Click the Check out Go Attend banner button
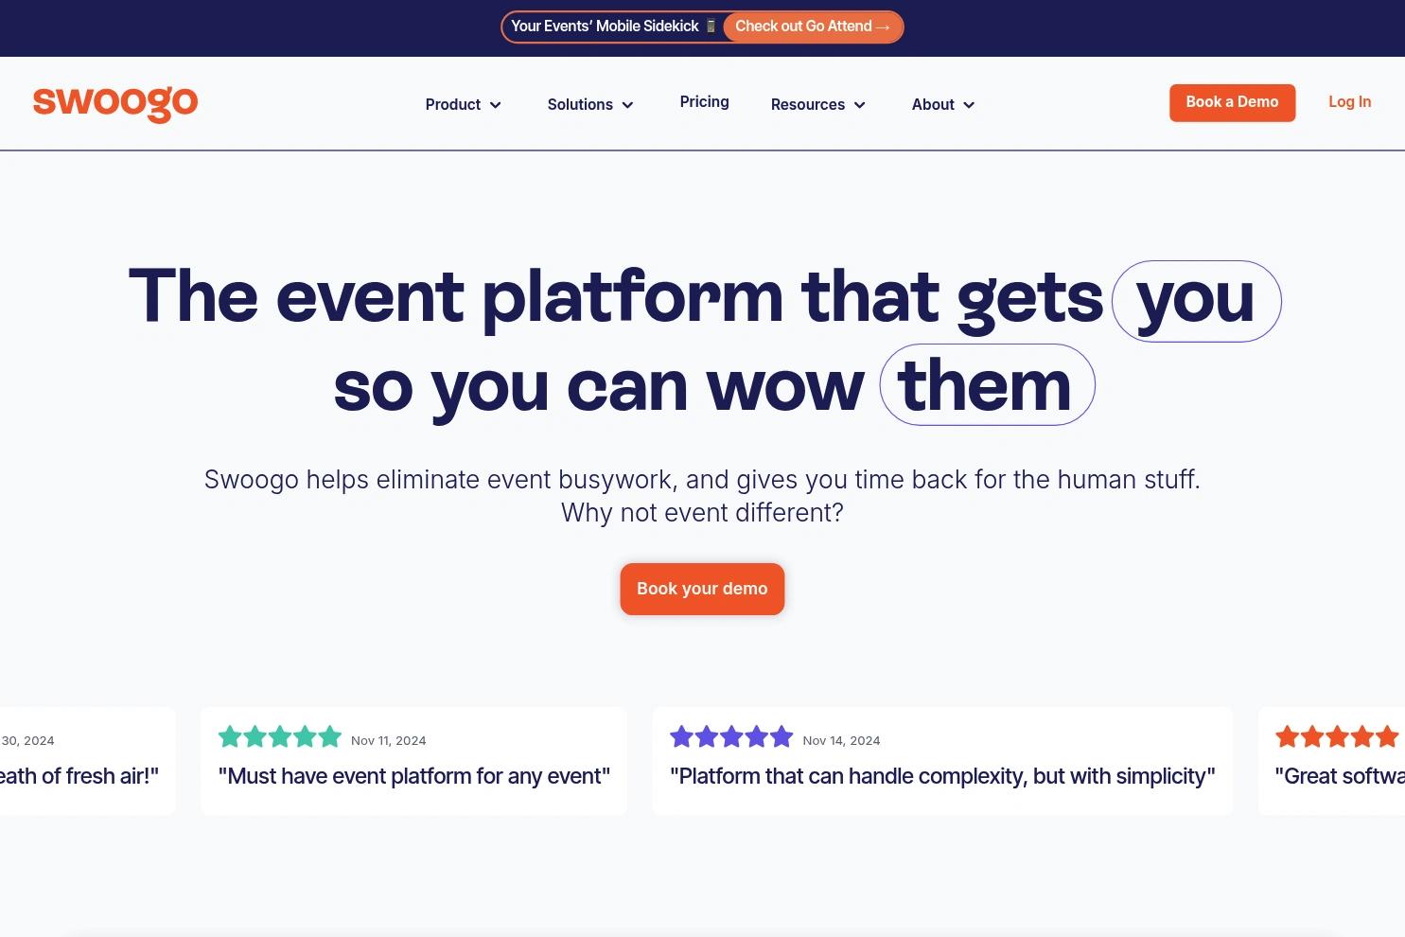This screenshot has width=1405, height=937. click(x=813, y=27)
